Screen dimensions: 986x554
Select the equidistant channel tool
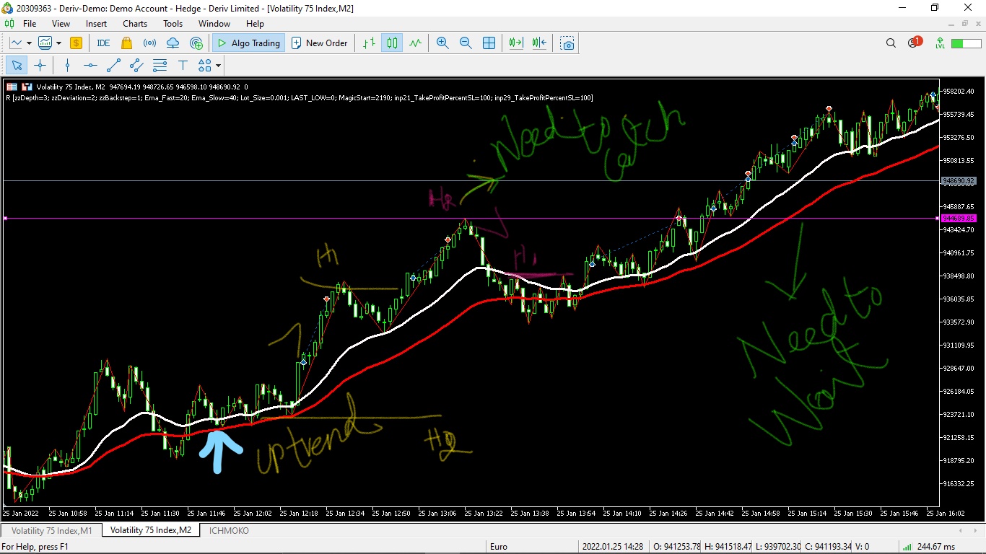tap(136, 66)
